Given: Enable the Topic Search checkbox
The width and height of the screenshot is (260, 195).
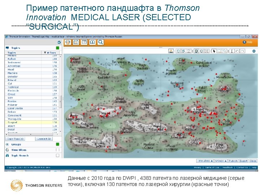Looking at the screenshot, I should (57, 156).
